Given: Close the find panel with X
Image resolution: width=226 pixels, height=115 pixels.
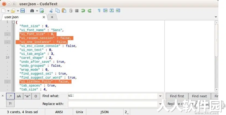Looking at the screenshot, I should (x=3, y=96).
